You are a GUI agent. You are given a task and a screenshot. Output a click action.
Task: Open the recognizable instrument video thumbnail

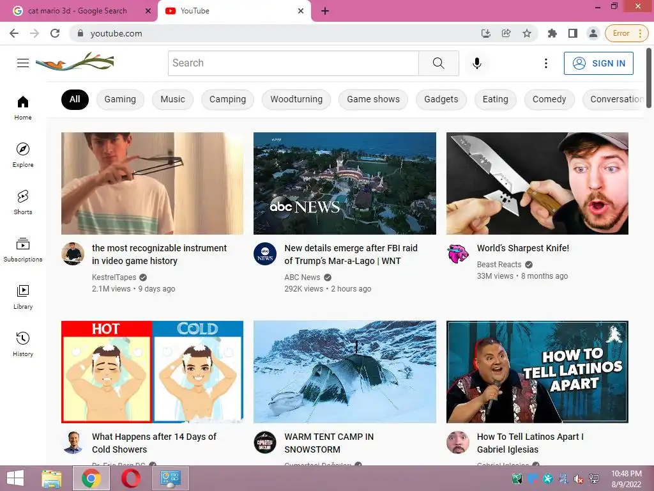tap(152, 183)
